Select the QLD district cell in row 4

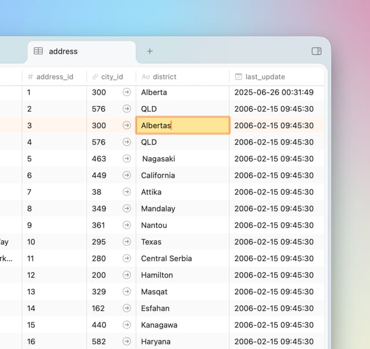pyautogui.click(x=183, y=142)
